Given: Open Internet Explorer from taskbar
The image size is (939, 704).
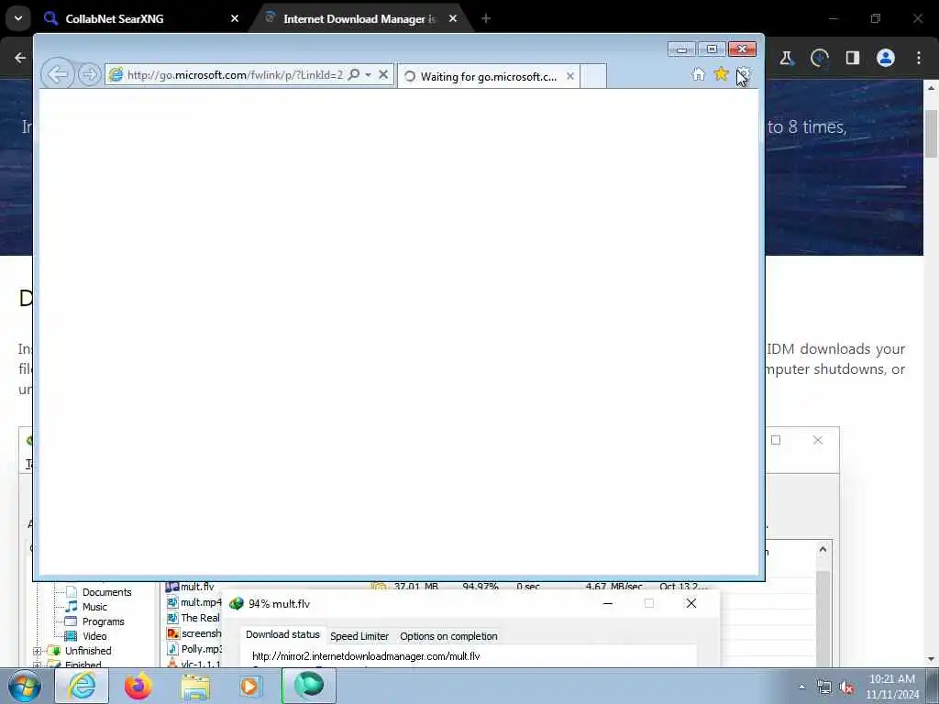Looking at the screenshot, I should pyautogui.click(x=82, y=686).
